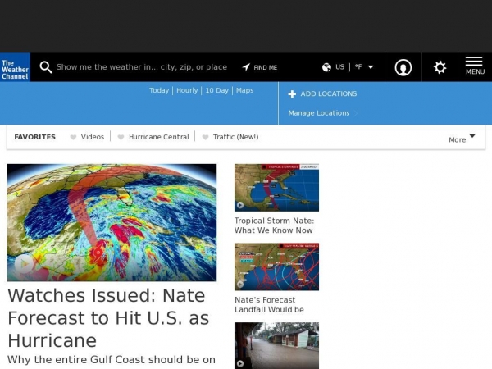
Task: Toggle the heart favorite for Traffic
Action: click(x=205, y=137)
